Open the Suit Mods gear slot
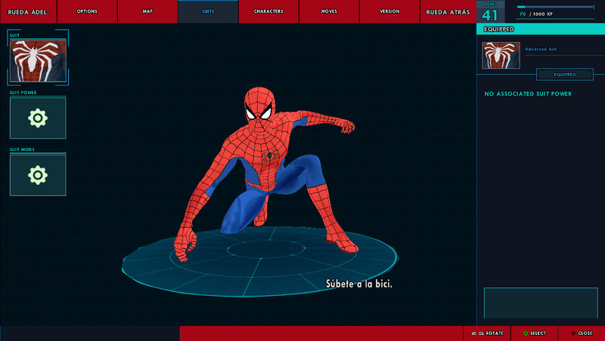The width and height of the screenshot is (605, 341). (38, 175)
